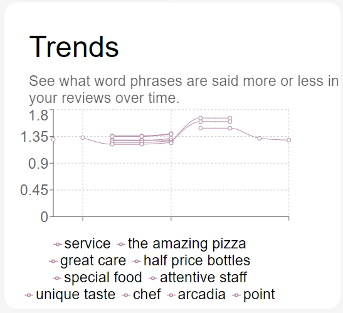Click the 'unique taste' legend marker icon
This screenshot has height=313, width=343.
(29, 295)
